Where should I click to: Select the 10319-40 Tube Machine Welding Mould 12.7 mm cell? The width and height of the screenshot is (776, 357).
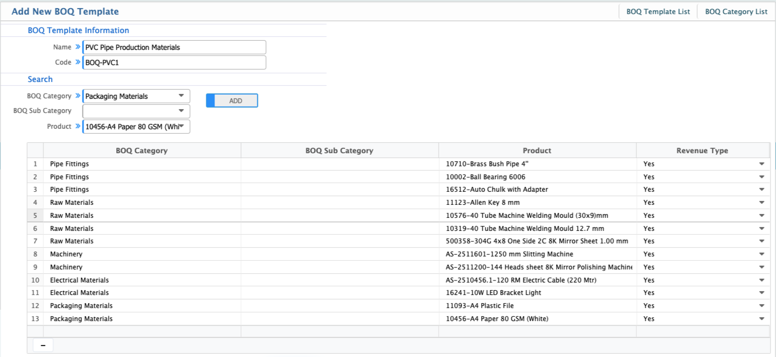pyautogui.click(x=537, y=229)
